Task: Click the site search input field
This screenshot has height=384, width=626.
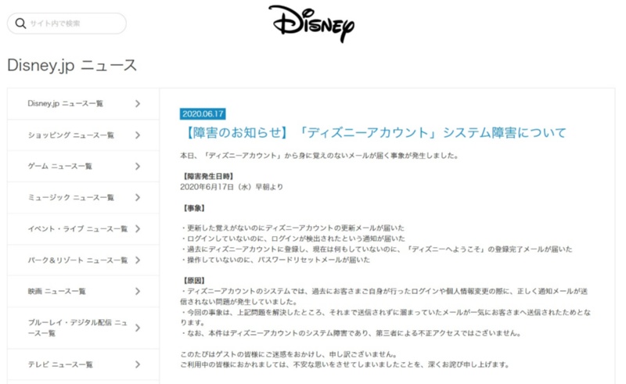Action: coord(74,23)
